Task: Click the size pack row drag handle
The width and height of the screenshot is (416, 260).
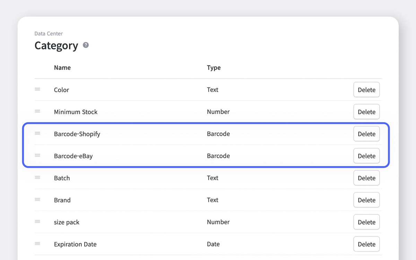Action: 37,222
